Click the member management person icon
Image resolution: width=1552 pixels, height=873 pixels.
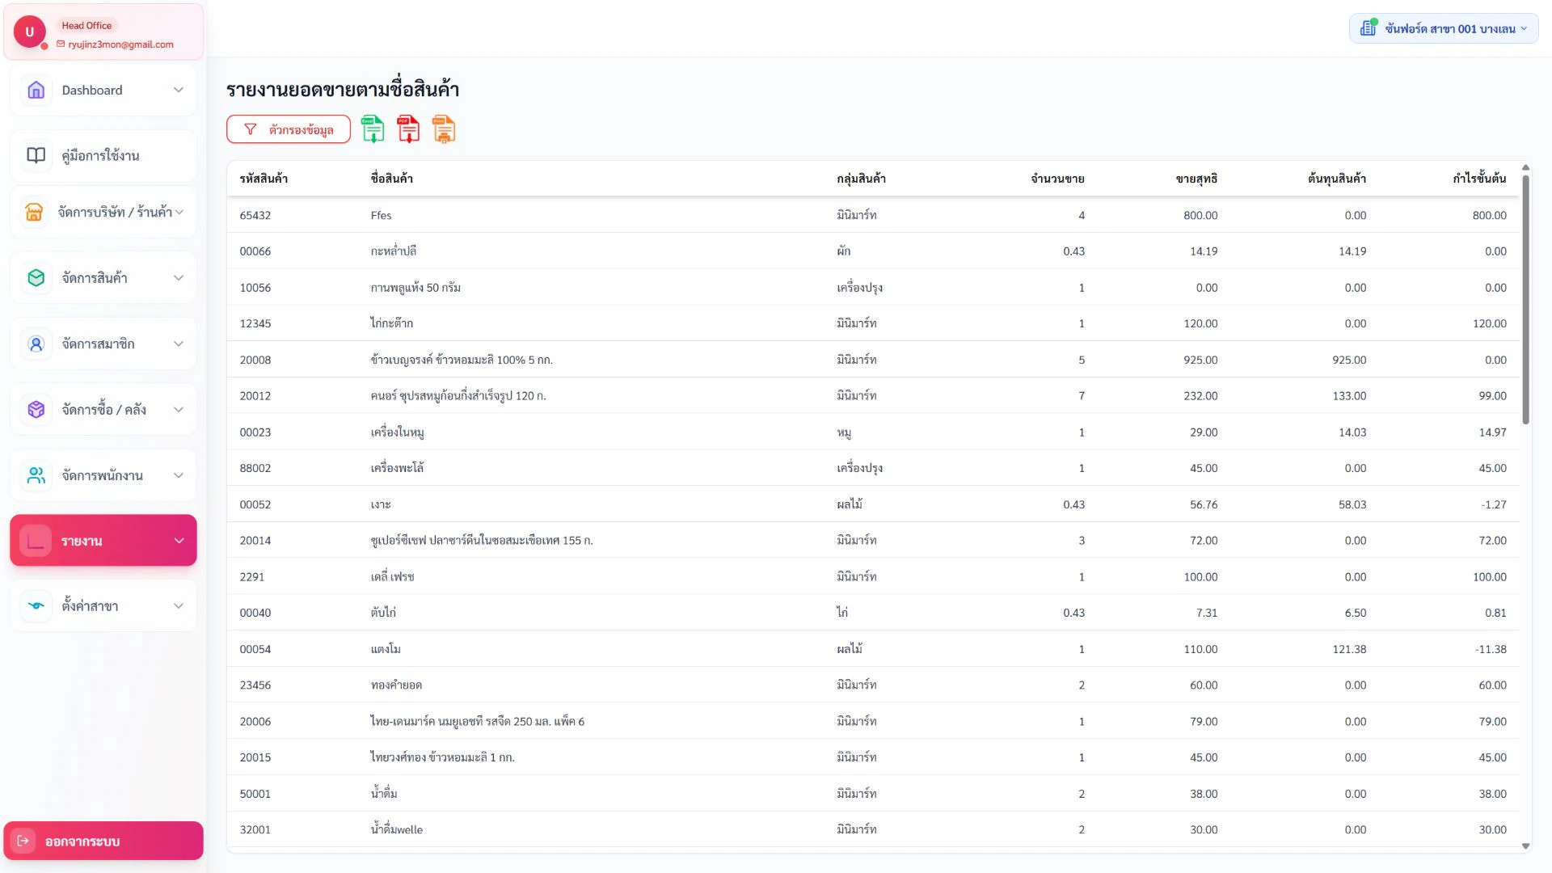[36, 344]
